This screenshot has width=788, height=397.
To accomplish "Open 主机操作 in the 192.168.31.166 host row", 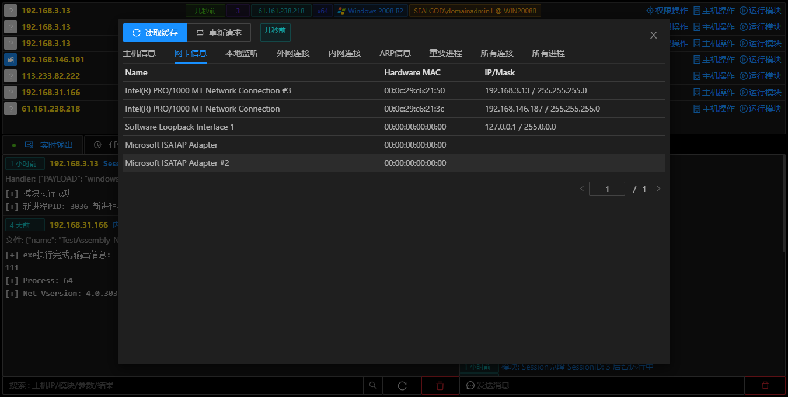I will click(714, 92).
